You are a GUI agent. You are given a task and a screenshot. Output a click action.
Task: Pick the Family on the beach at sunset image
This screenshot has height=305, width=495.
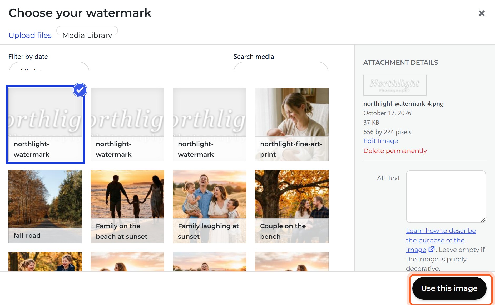click(x=127, y=207)
